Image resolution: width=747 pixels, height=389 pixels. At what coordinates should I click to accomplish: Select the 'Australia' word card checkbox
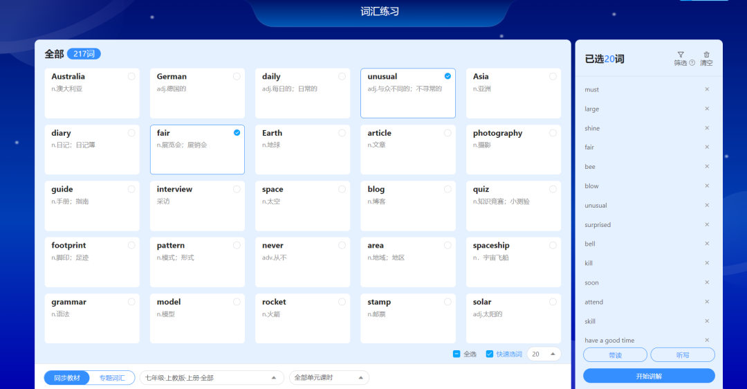[131, 77]
